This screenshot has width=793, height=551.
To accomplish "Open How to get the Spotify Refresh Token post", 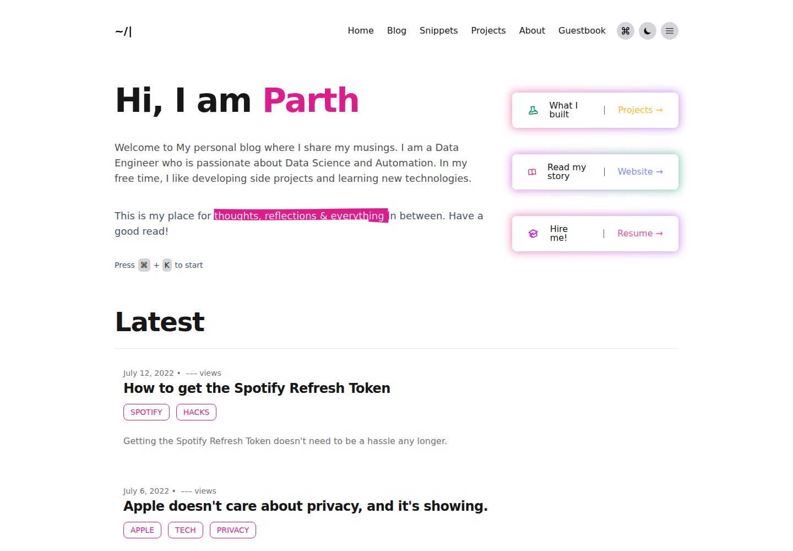I will point(257,388).
